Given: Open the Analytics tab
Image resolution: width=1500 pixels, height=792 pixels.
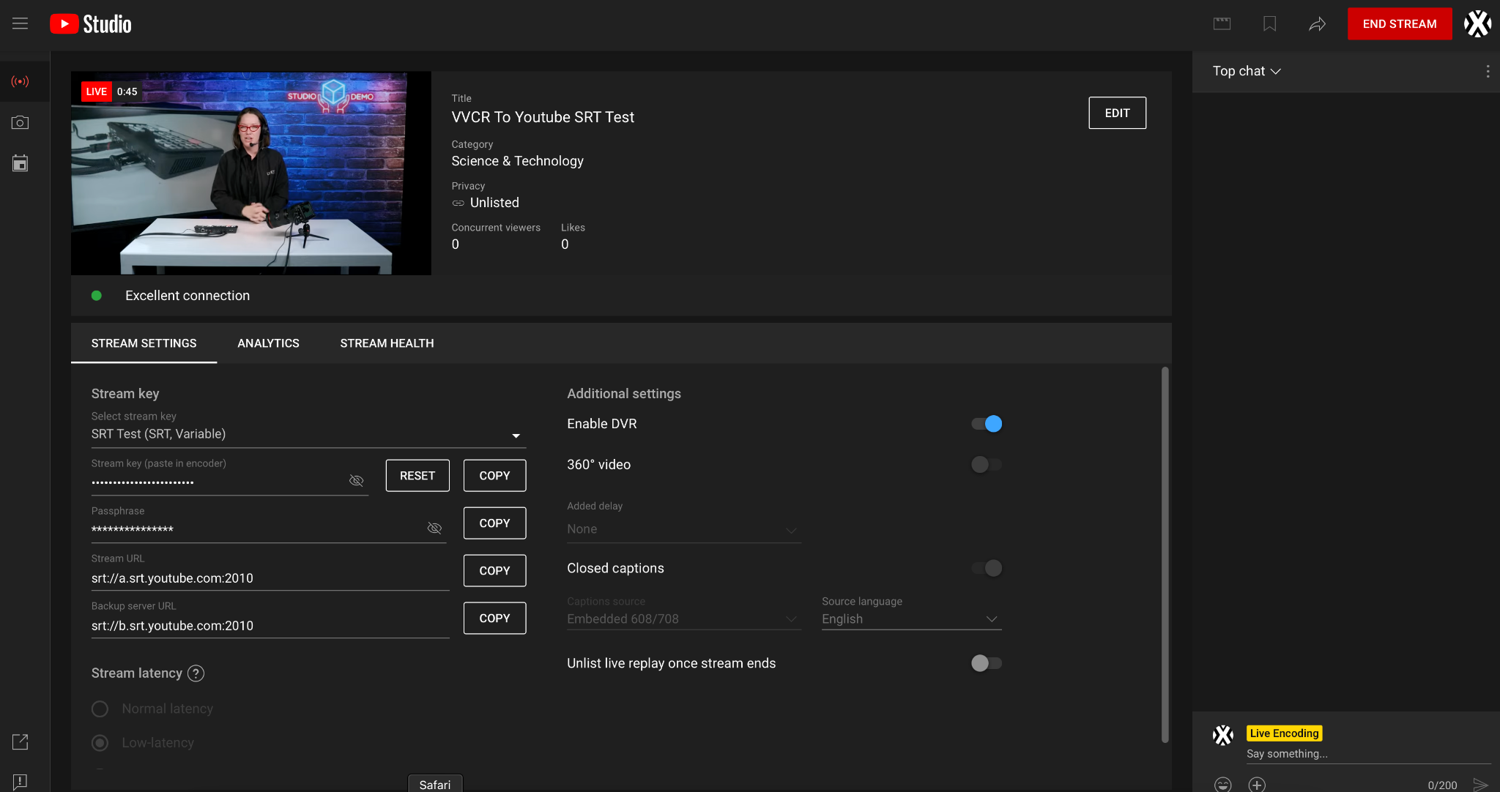Looking at the screenshot, I should pyautogui.click(x=268, y=343).
